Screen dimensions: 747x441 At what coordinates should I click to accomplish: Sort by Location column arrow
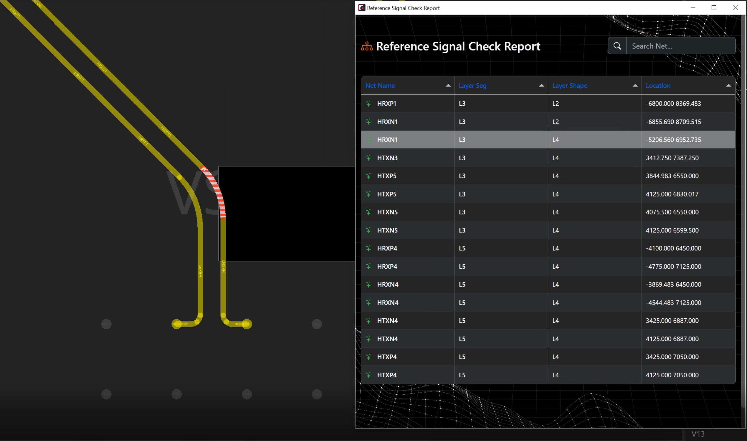pos(728,86)
